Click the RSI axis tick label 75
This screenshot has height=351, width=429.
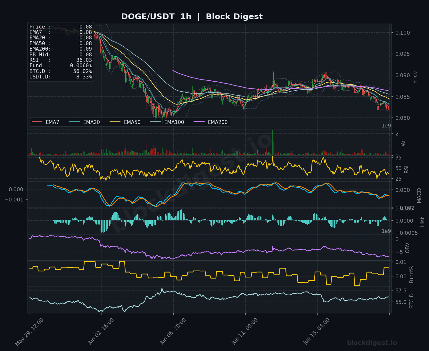398,158
